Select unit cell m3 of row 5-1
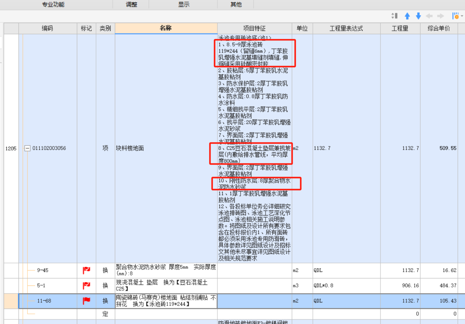 pyautogui.click(x=302, y=285)
